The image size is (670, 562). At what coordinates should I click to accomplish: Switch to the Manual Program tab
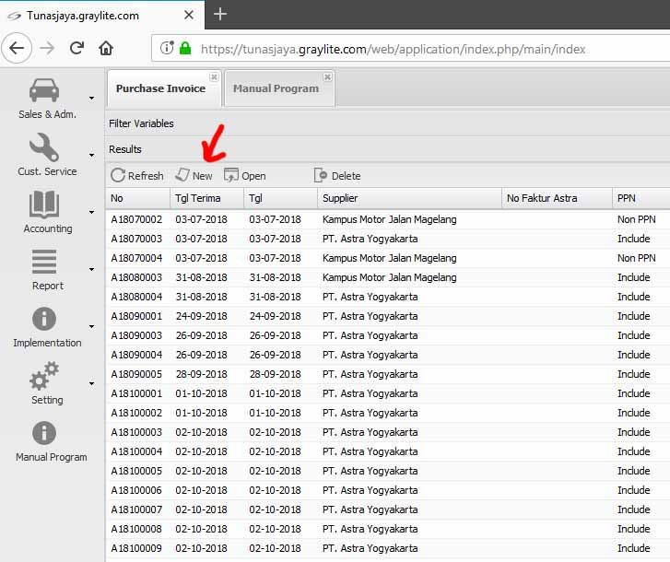pos(276,88)
